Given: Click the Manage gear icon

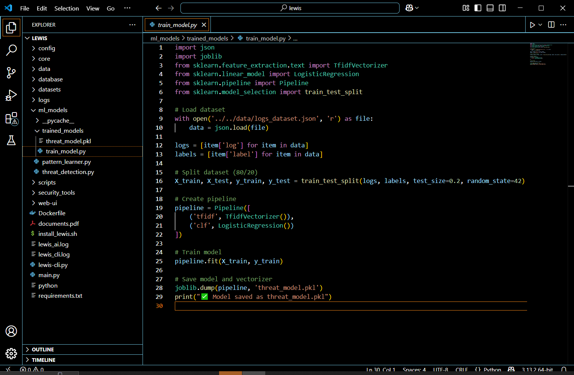Looking at the screenshot, I should (x=11, y=353).
